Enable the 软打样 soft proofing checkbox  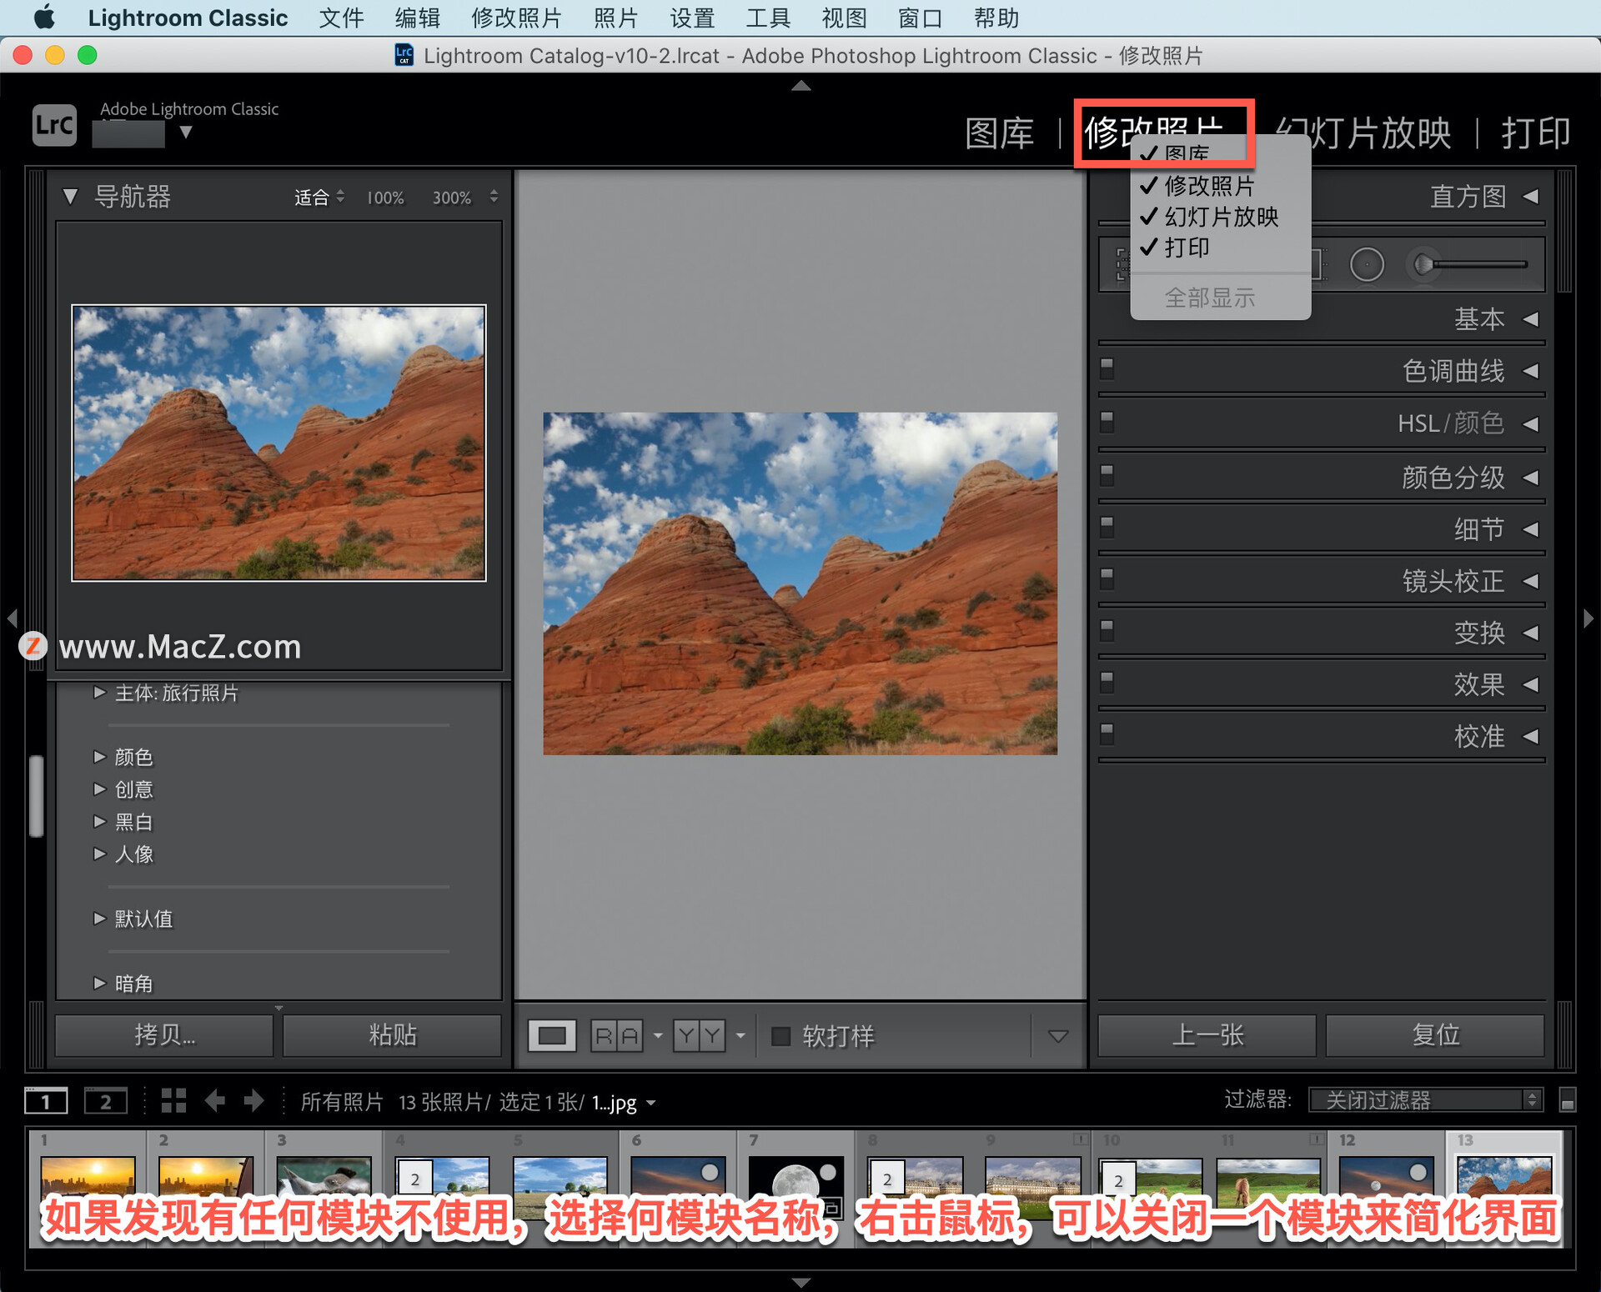pyautogui.click(x=780, y=1036)
